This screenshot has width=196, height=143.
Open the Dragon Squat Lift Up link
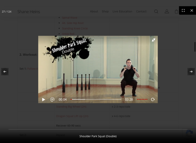(x=72, y=116)
